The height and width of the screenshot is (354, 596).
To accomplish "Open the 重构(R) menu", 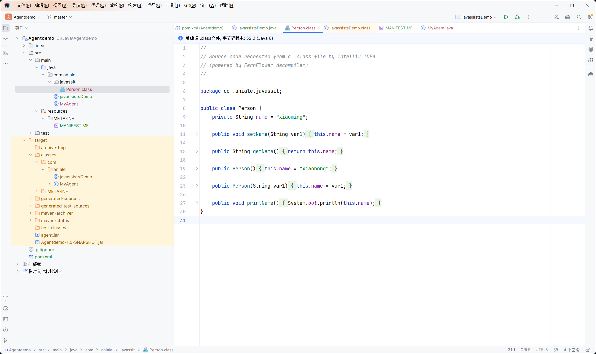I will pyautogui.click(x=117, y=5).
